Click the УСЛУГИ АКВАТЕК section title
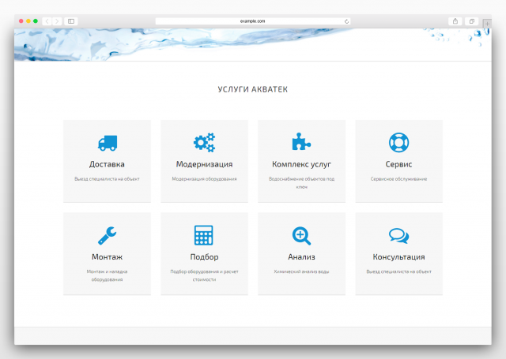 [253, 89]
